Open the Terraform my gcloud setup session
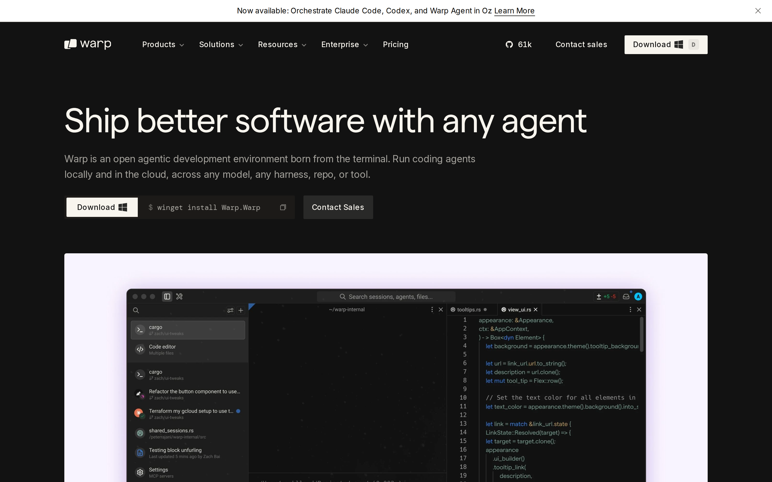Screen dimensions: 772x482 pyautogui.click(x=188, y=414)
